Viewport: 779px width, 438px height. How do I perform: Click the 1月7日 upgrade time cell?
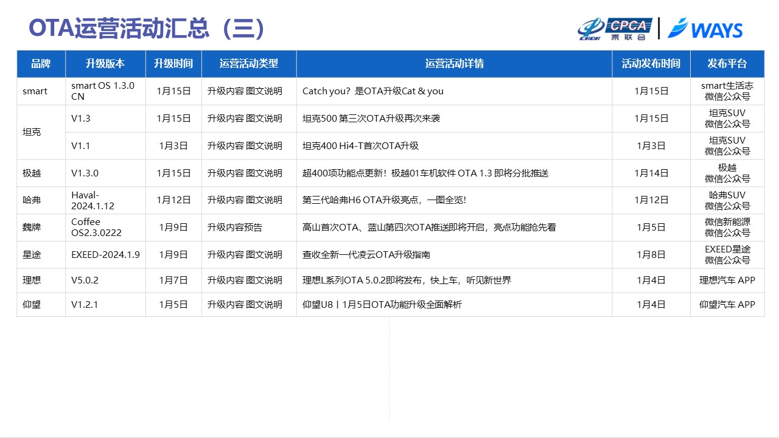tap(173, 280)
